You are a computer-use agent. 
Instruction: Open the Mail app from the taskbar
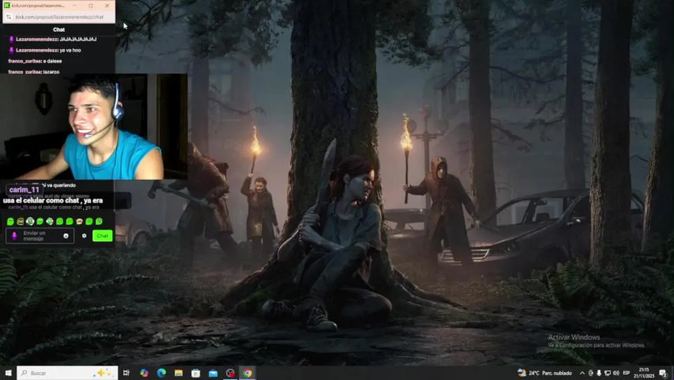[213, 373]
